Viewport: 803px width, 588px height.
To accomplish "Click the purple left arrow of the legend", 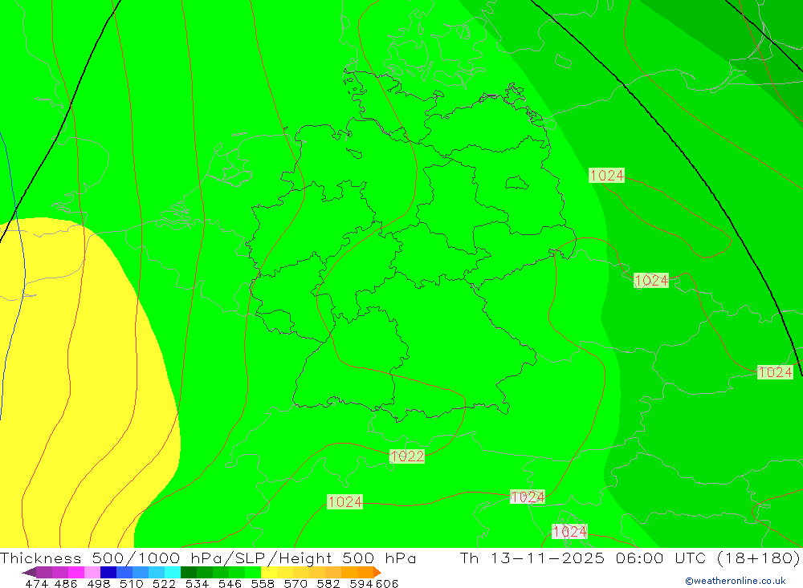I will (29, 572).
